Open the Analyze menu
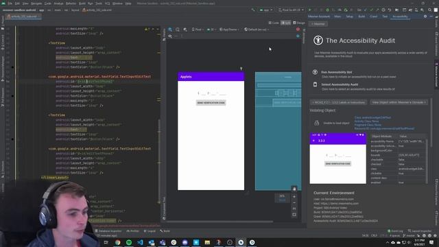The image size is (439, 247). tap(58, 3)
